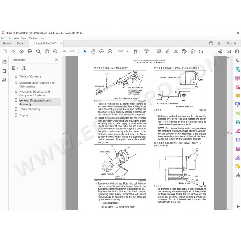This screenshot has width=241, height=241.
Task: Click the add new bookmark icon
Action: click(x=24, y=68)
